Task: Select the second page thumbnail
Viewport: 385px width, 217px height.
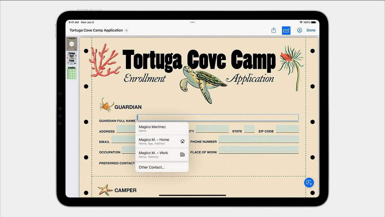Action: coord(72,58)
